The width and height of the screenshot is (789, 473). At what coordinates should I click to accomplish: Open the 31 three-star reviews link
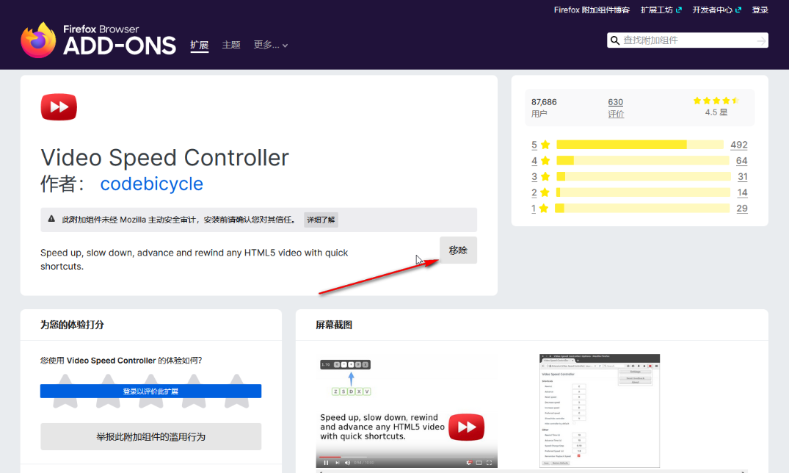pyautogui.click(x=743, y=177)
